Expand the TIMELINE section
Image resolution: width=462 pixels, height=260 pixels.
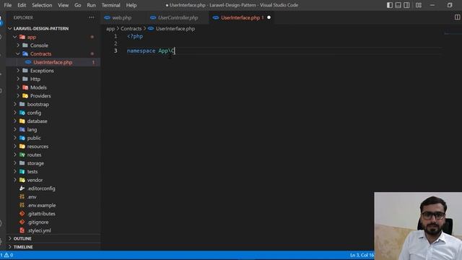pos(23,247)
